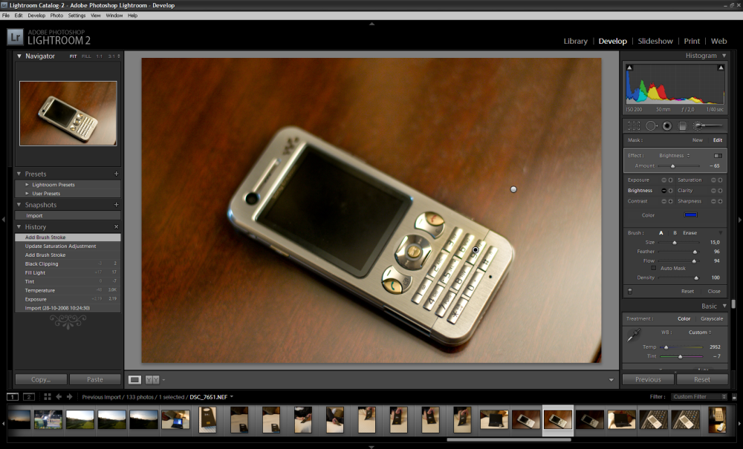Open the Settings menu
This screenshot has width=743, height=449.
pyautogui.click(x=77, y=15)
